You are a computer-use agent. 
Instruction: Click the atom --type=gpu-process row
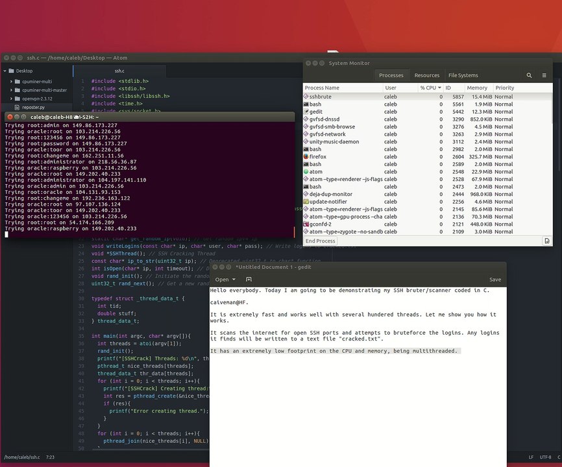pos(428,217)
